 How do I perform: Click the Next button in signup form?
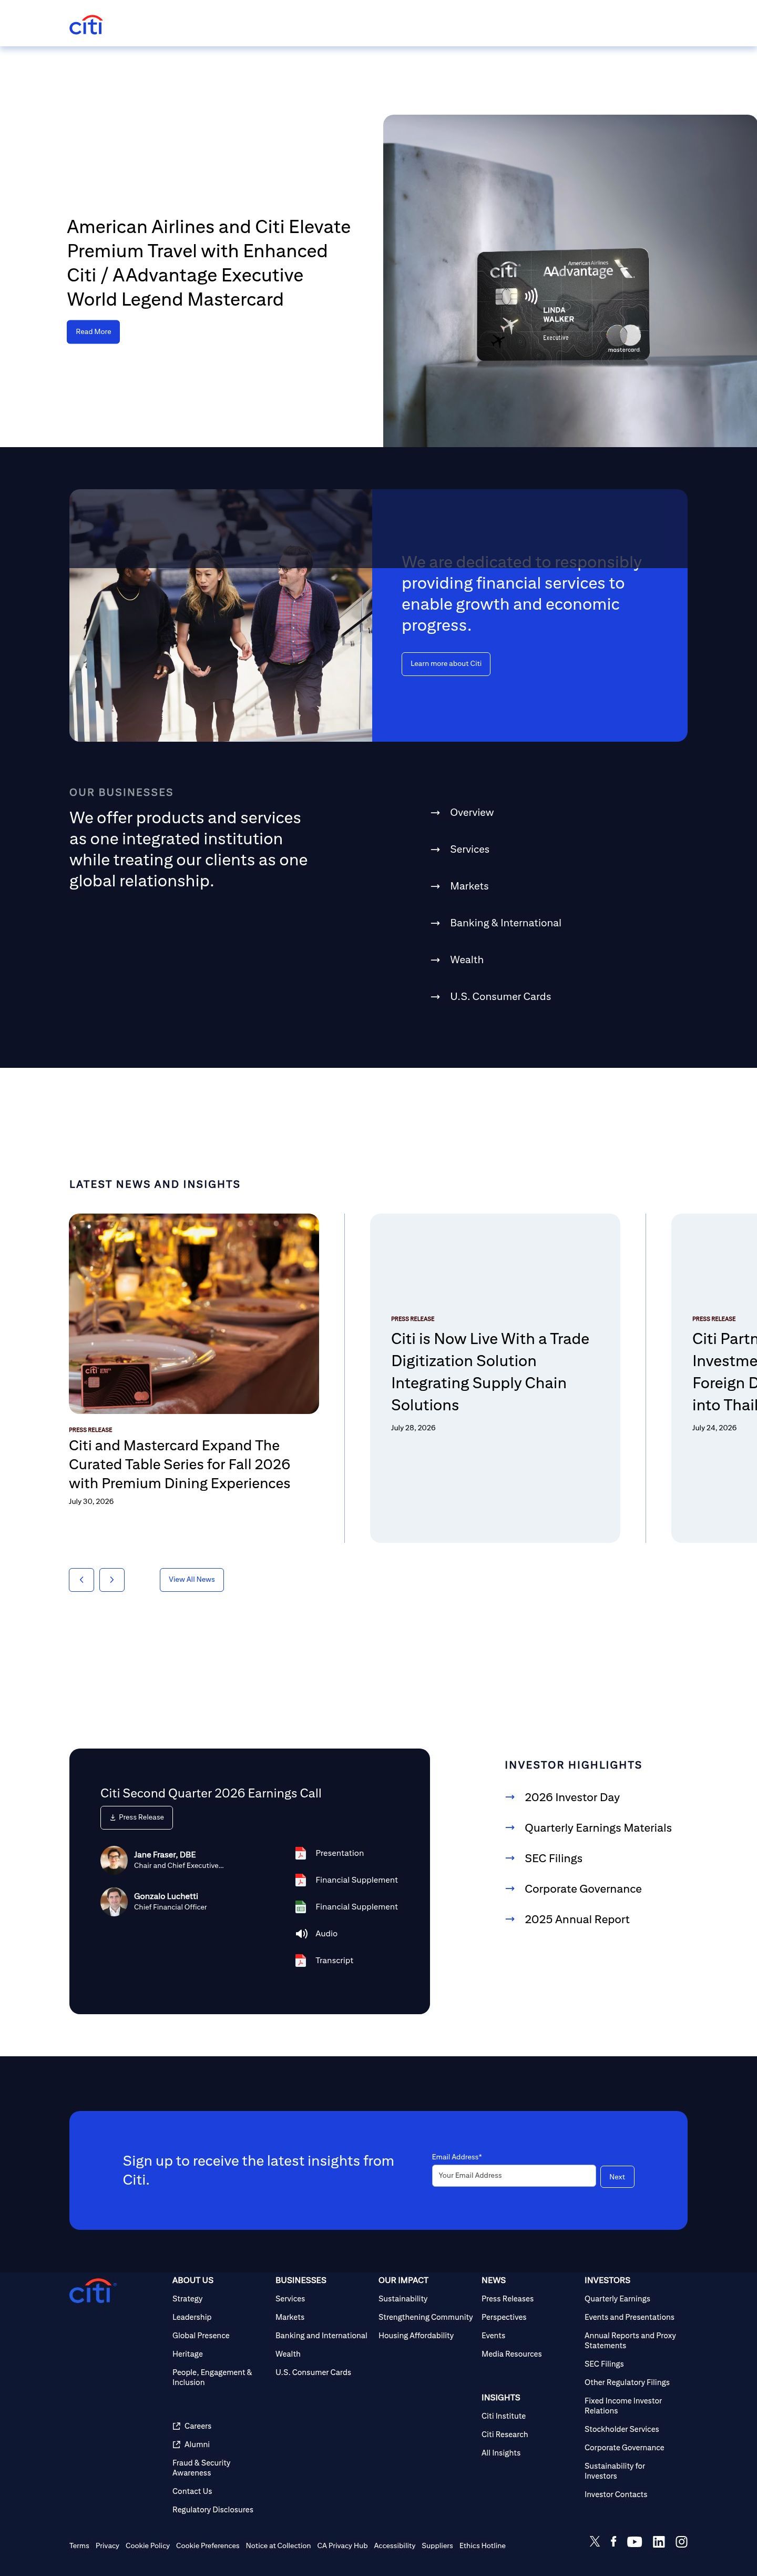click(617, 2176)
